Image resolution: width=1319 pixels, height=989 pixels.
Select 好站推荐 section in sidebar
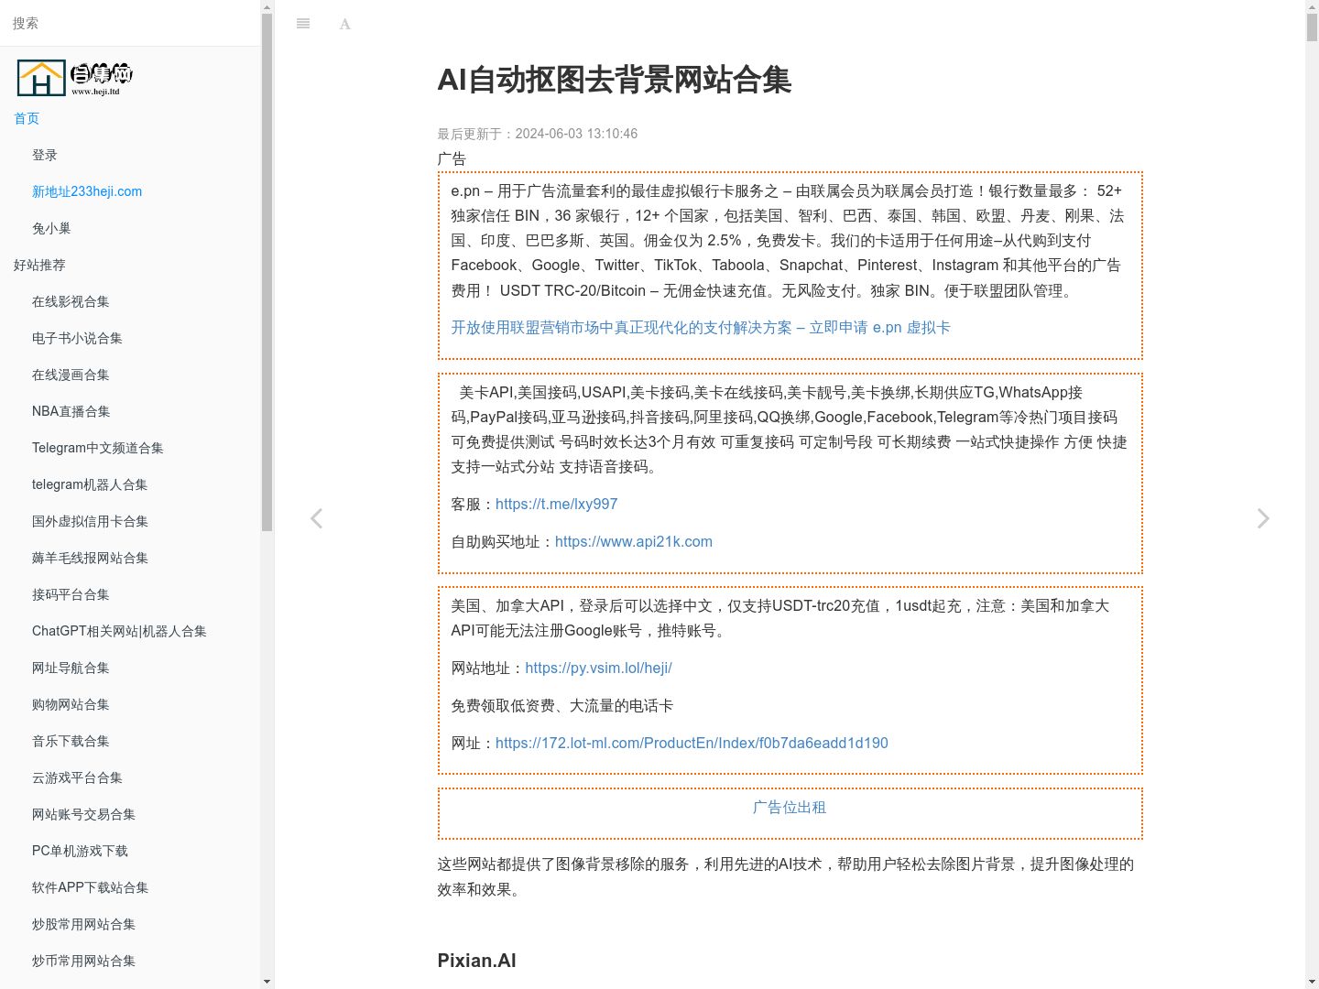coord(39,265)
